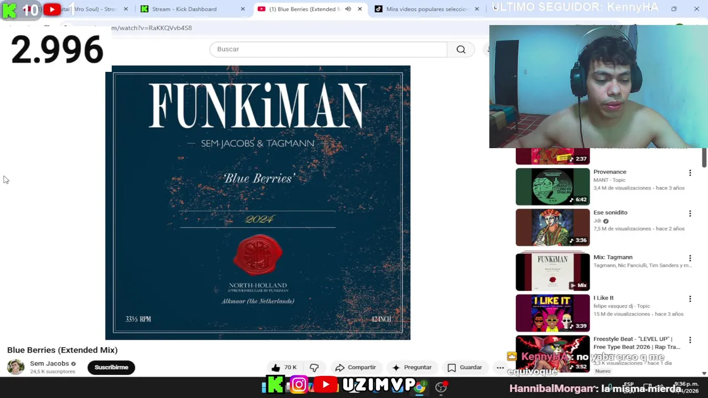The height and width of the screenshot is (398, 708).
Task: Close the Stream - Kick Dashboard tab
Action: pyautogui.click(x=243, y=9)
